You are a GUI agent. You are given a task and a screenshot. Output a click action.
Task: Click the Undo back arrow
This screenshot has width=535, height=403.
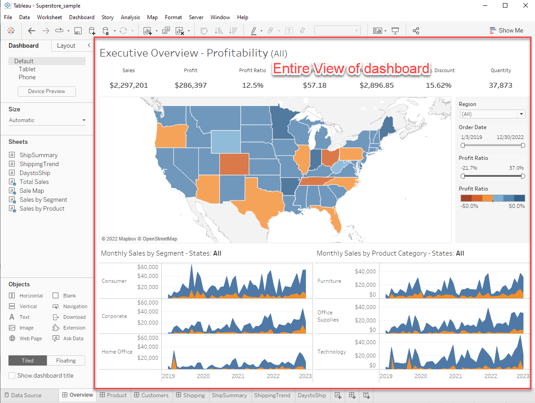32,31
